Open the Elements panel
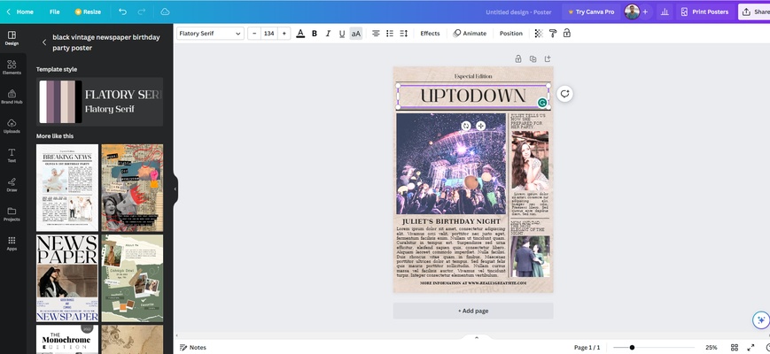The width and height of the screenshot is (770, 354). click(12, 67)
